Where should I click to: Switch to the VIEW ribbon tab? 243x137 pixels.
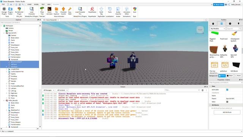tap(49, 4)
